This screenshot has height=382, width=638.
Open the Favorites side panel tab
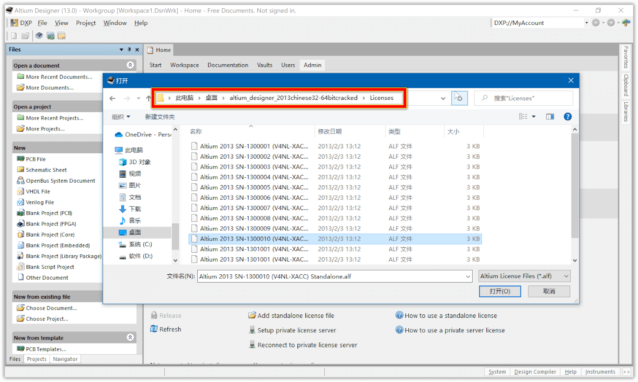point(626,58)
